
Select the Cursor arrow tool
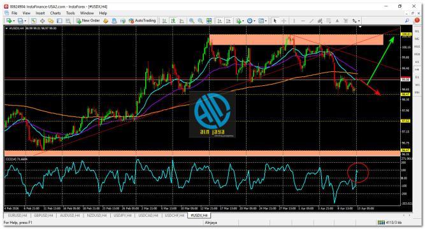coord(275,21)
